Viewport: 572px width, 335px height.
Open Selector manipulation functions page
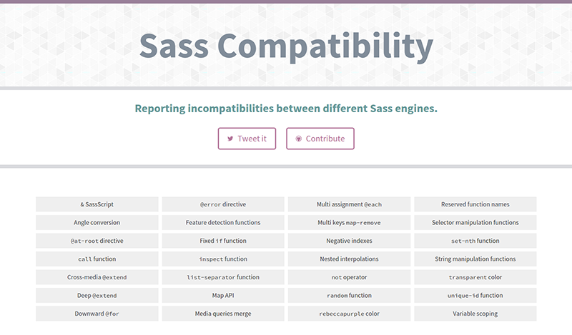[x=475, y=223]
